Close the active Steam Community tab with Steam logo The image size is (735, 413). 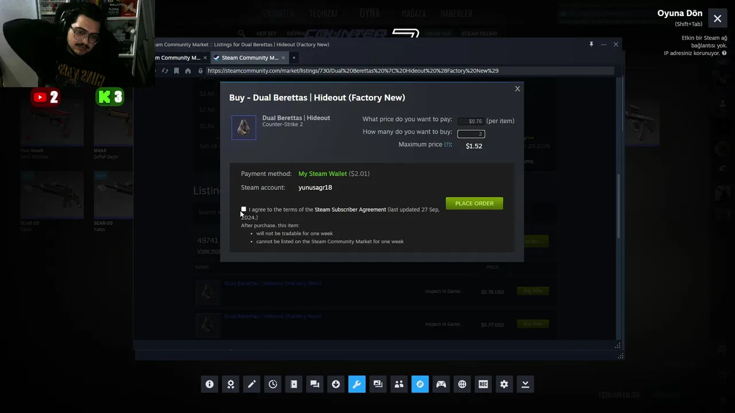tap(283, 57)
